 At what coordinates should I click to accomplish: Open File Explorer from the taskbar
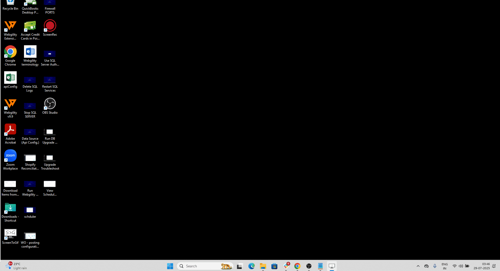point(263,266)
